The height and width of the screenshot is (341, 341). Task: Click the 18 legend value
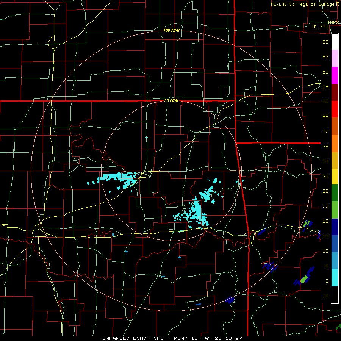325,221
